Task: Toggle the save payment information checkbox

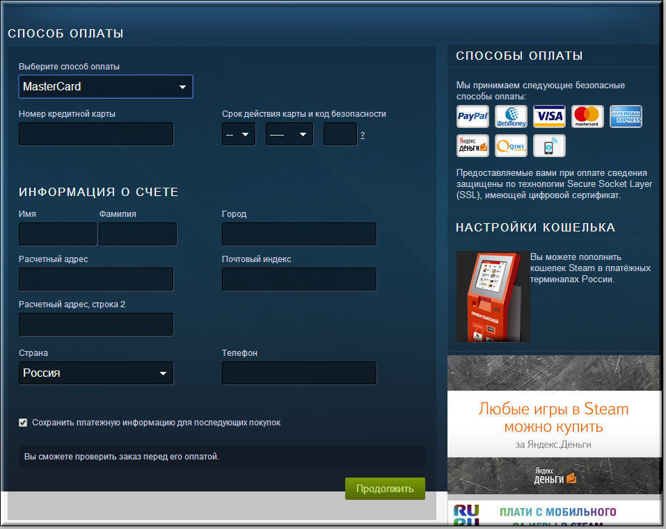Action: (x=23, y=423)
